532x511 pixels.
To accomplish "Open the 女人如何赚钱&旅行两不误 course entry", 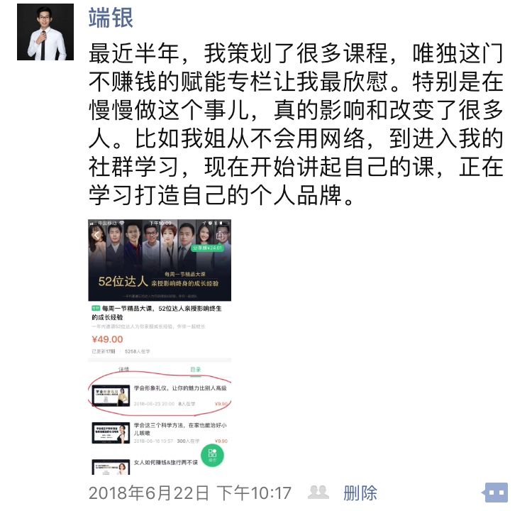I will click(x=160, y=466).
